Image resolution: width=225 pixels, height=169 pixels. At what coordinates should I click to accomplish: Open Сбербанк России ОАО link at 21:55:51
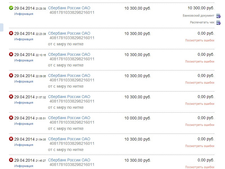[x=69, y=118]
